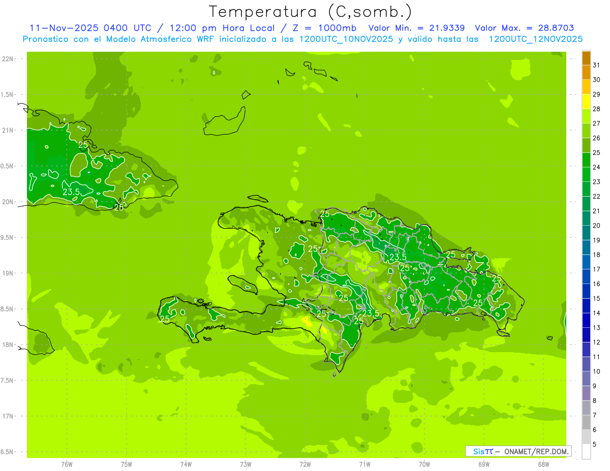Click the "74W" longitude axis label
This screenshot has width=610, height=471.
(x=186, y=464)
